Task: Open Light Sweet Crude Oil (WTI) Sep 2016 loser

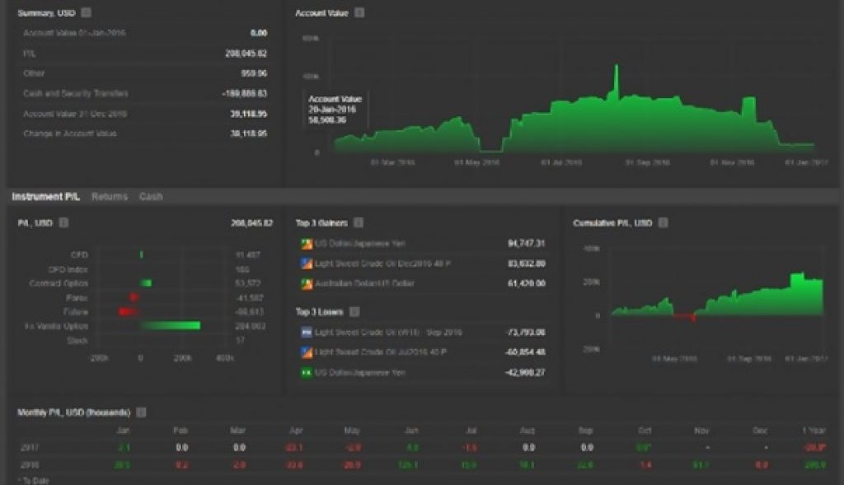Action: 388,333
